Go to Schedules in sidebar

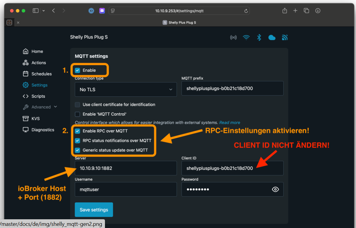(x=37, y=74)
